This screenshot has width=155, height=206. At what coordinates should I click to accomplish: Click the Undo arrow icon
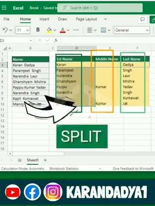point(5,30)
